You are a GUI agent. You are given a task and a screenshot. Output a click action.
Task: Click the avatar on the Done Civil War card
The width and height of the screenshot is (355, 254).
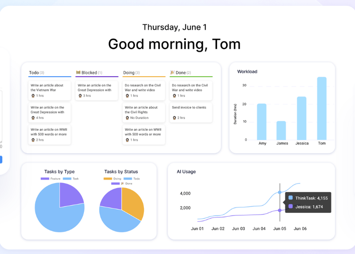click(x=174, y=96)
